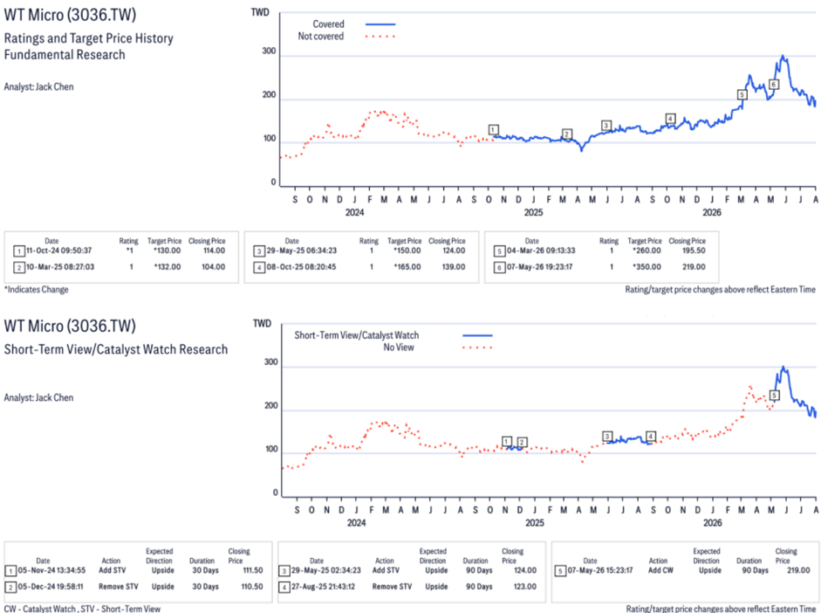Click the '29-May-25 02:34:23' date entry
Viewport: 821px width, 613px height.
tap(325, 570)
